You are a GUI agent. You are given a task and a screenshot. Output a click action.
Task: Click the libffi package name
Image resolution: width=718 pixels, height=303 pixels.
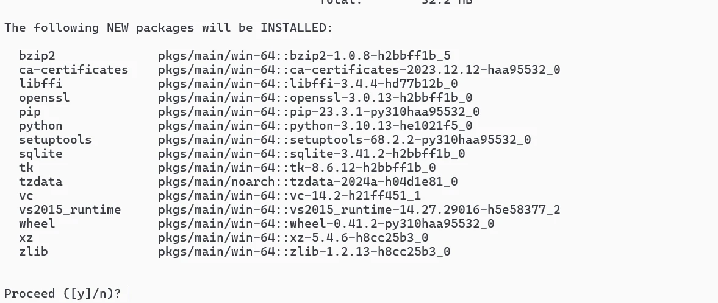[x=40, y=84]
